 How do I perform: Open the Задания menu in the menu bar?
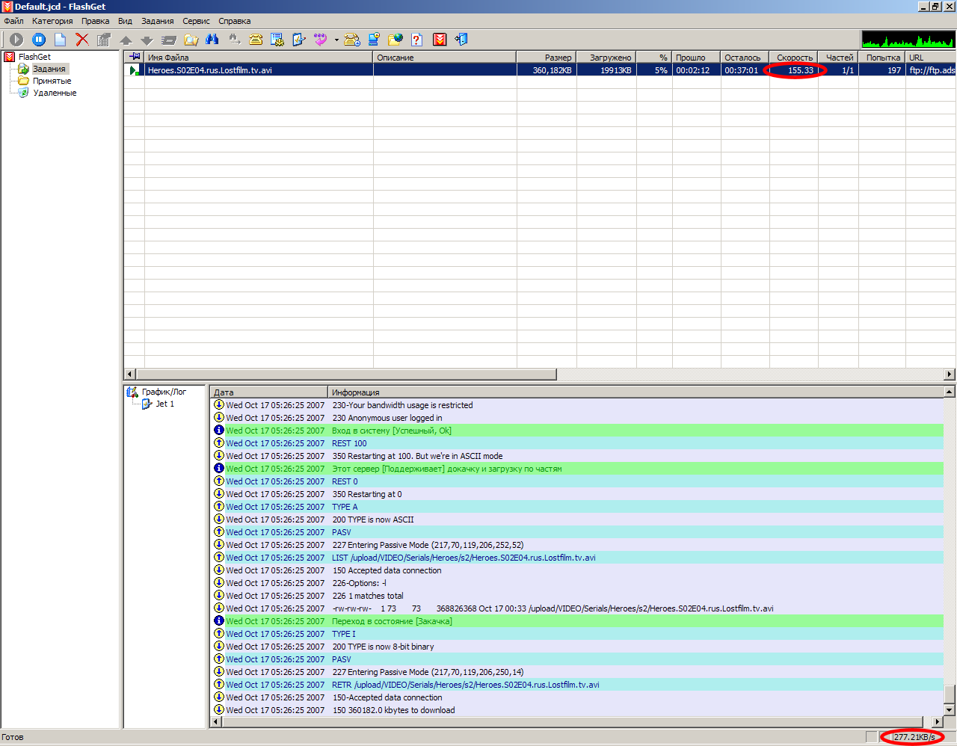157,21
